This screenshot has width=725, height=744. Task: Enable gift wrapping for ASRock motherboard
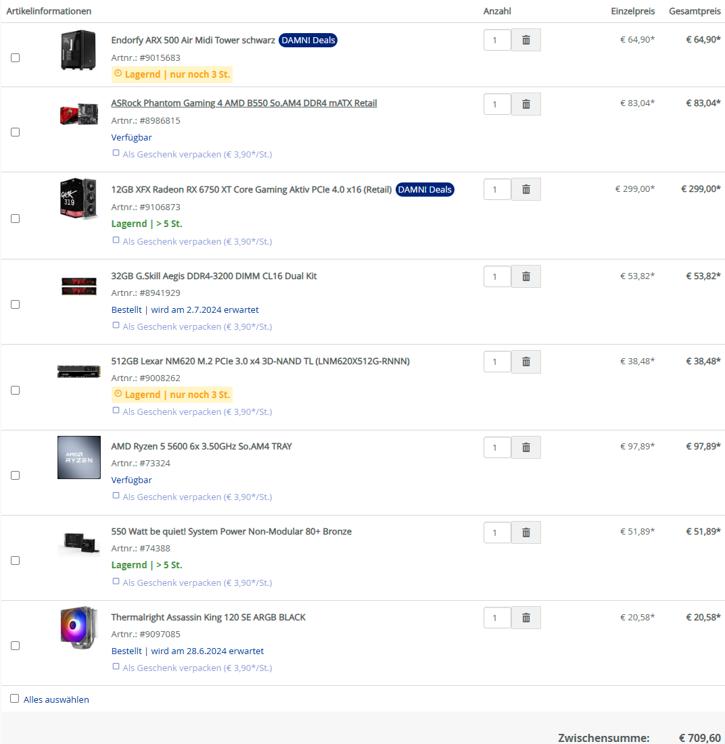click(116, 153)
